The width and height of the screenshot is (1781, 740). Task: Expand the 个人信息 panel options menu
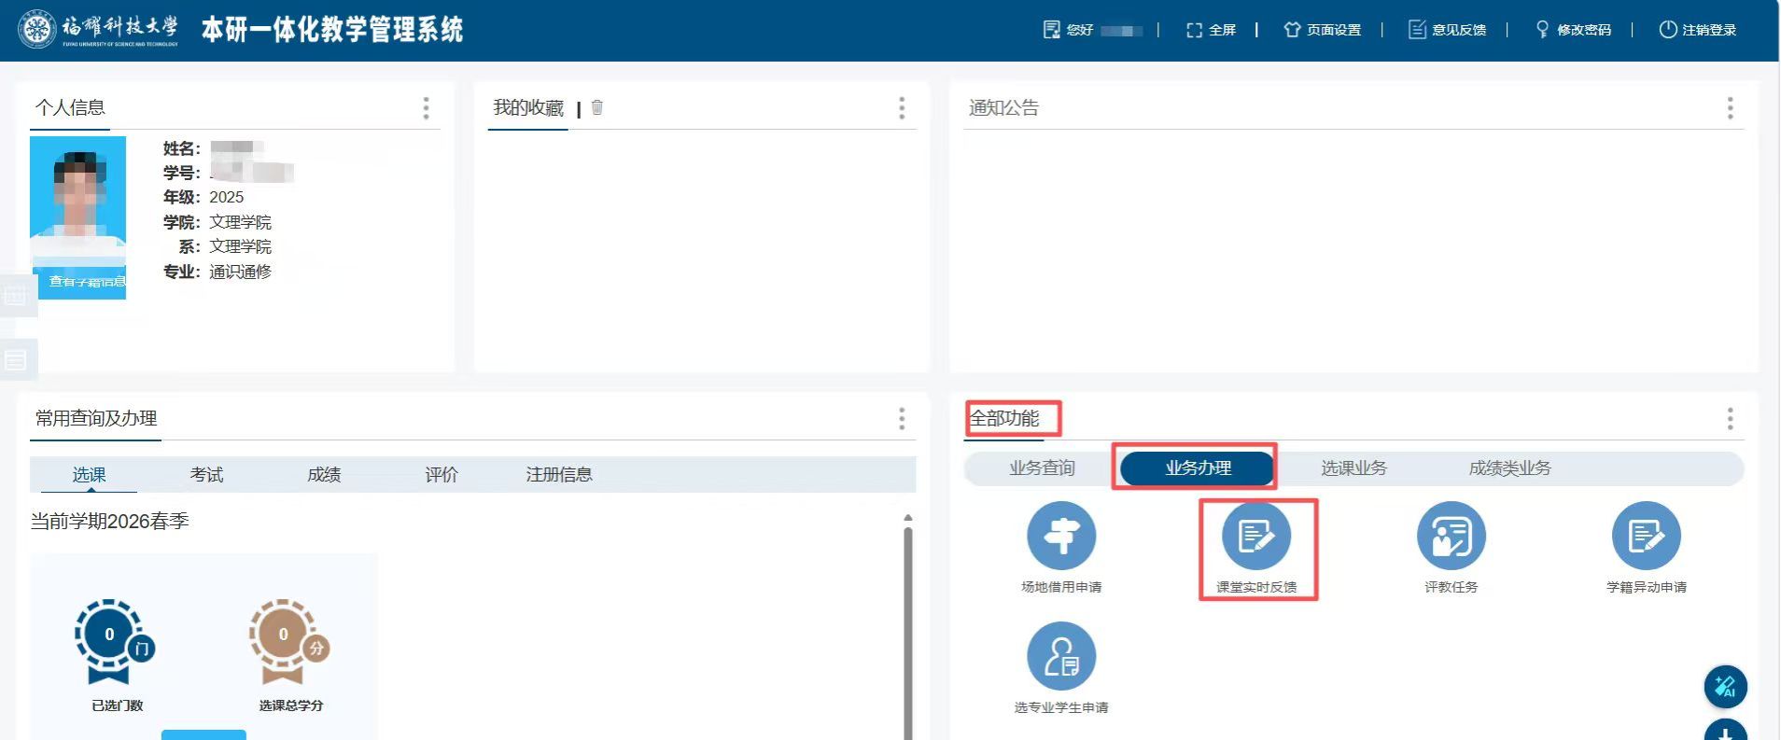coord(426,108)
